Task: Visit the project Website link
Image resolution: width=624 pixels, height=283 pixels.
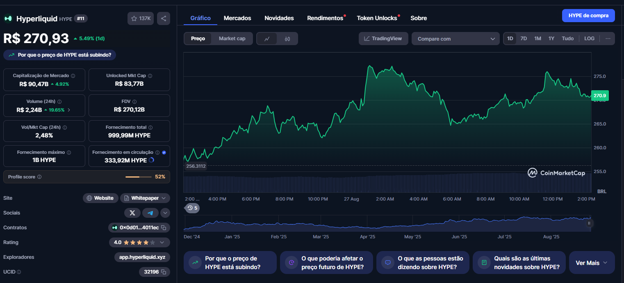Action: click(x=100, y=198)
